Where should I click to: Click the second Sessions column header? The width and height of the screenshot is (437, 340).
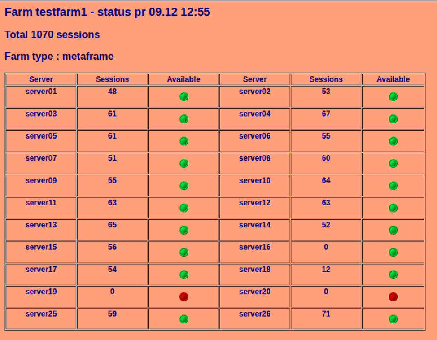click(326, 79)
